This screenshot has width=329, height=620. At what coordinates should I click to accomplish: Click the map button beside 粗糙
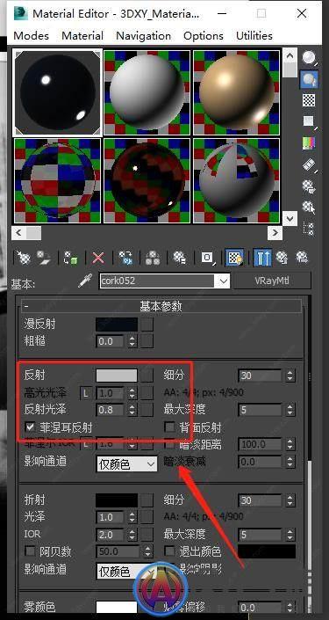coord(147,341)
